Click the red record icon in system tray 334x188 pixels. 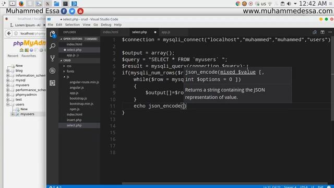[x=250, y=4]
